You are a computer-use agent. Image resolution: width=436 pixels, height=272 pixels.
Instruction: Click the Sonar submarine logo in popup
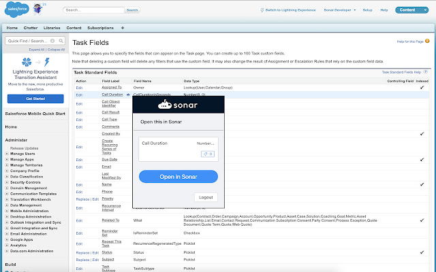click(x=165, y=104)
